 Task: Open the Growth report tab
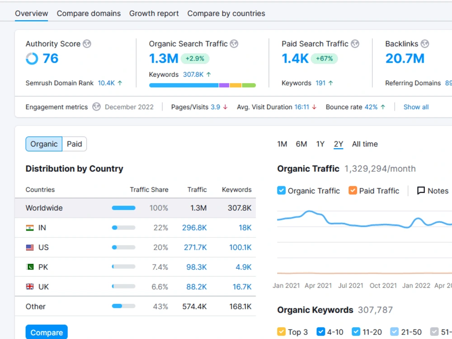154,13
